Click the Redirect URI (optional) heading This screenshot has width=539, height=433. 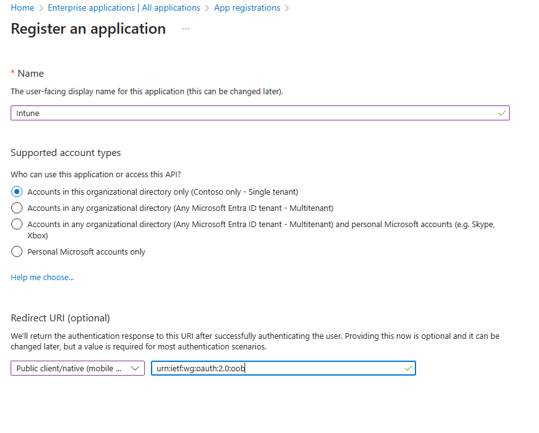(x=60, y=318)
